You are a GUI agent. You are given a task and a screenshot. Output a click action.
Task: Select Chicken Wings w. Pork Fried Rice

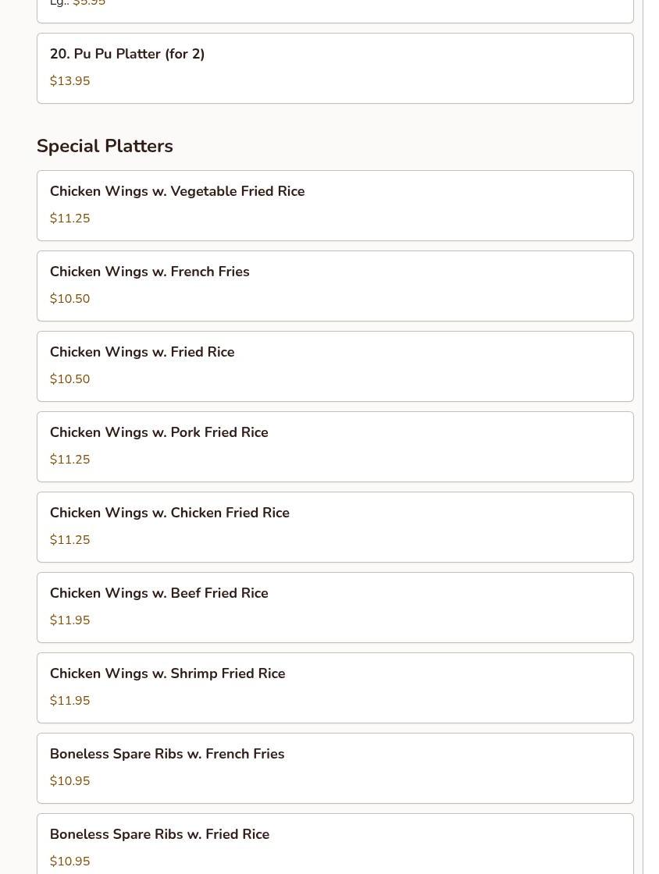click(x=159, y=433)
